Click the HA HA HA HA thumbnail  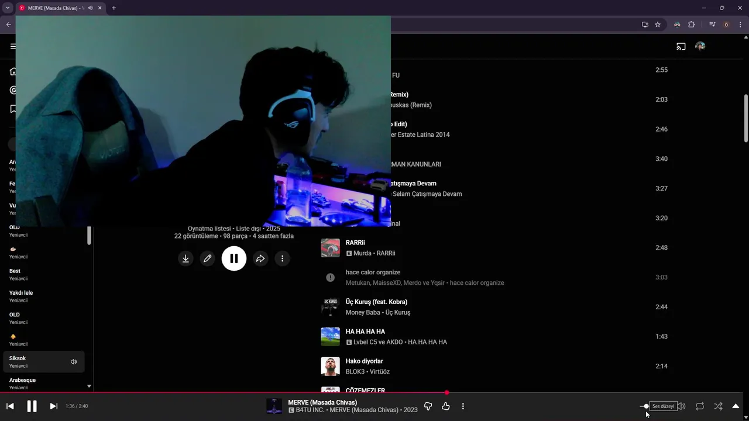tap(330, 337)
